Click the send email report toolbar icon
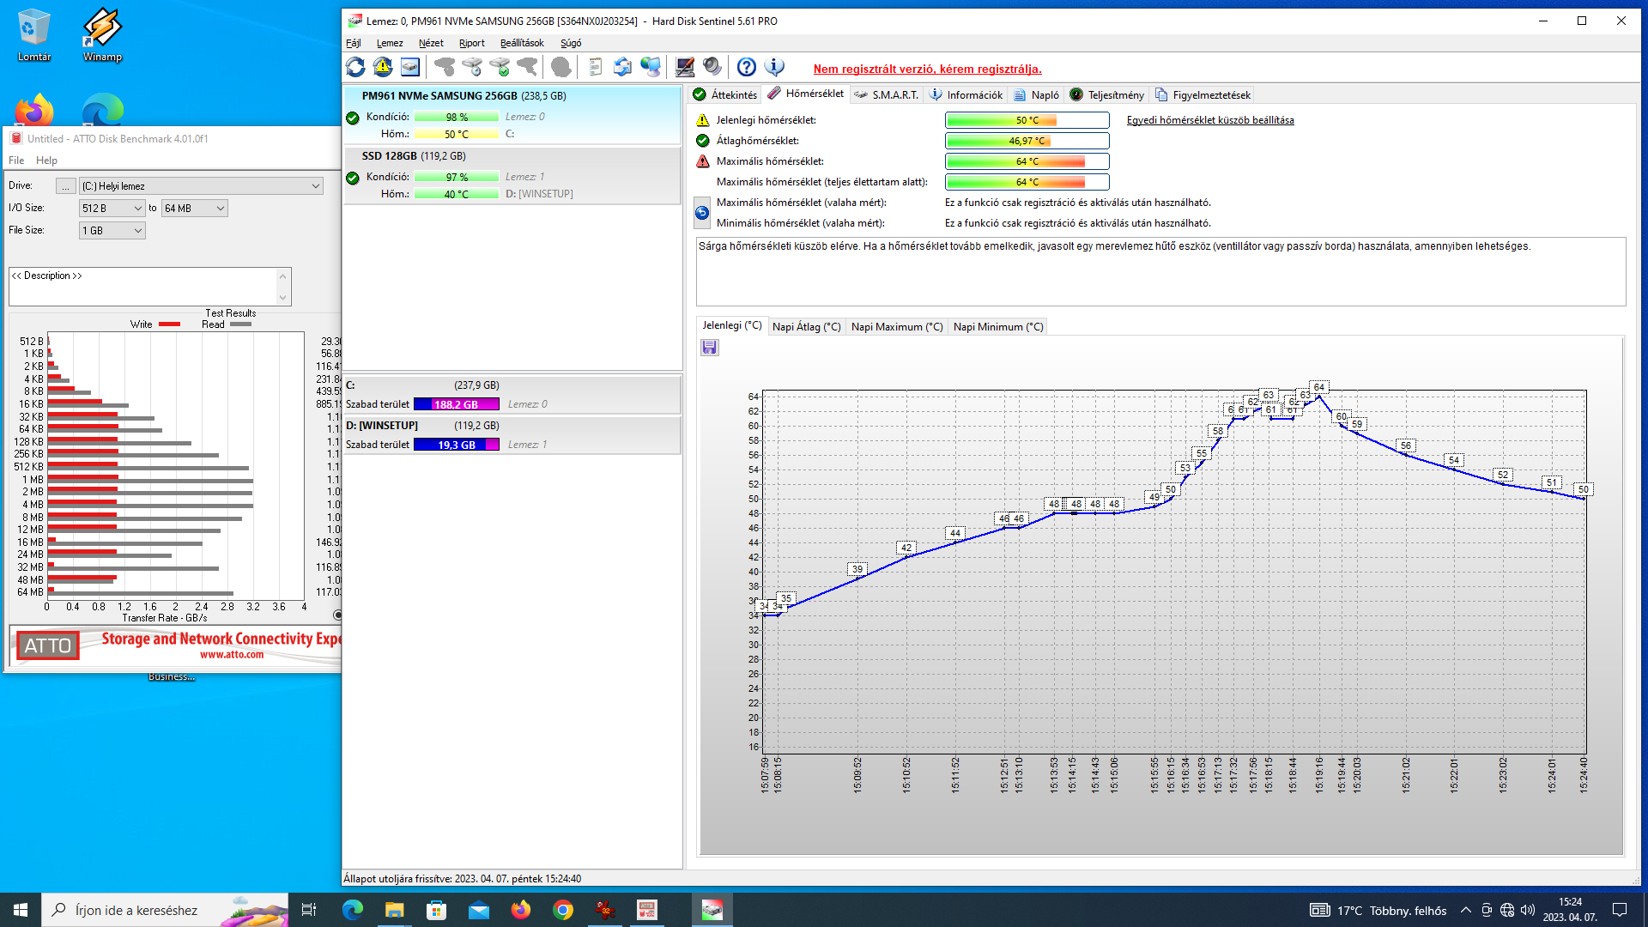The image size is (1648, 927). (x=622, y=67)
